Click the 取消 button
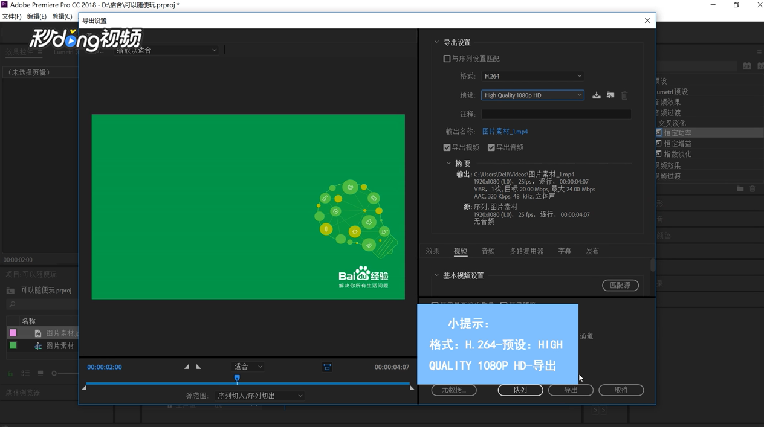 click(621, 390)
